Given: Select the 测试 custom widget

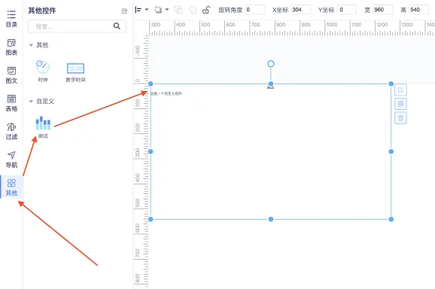Looking at the screenshot, I should (x=43, y=127).
